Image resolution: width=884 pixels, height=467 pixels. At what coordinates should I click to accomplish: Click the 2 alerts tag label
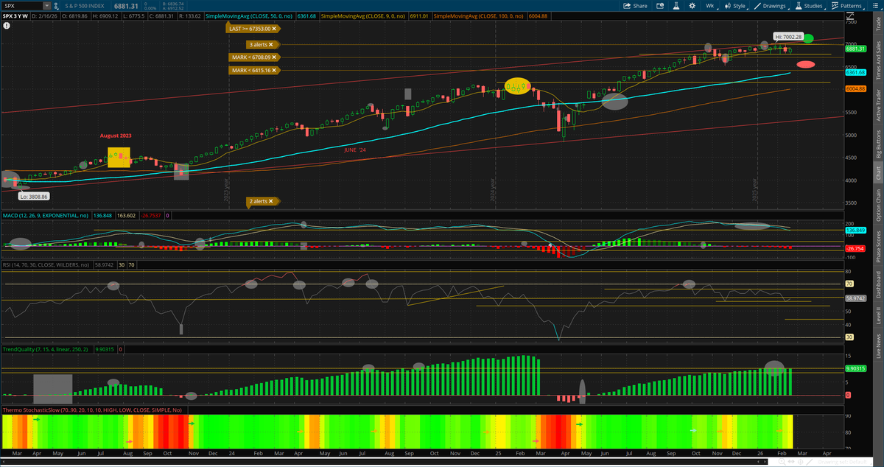click(x=259, y=201)
